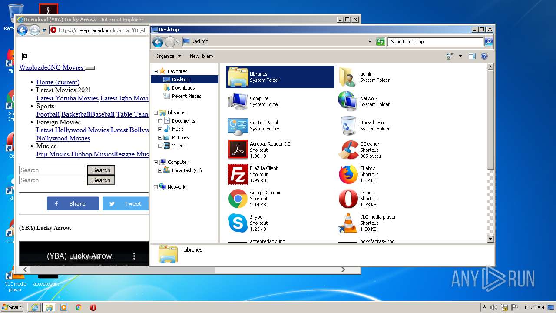The height and width of the screenshot is (313, 556).
Task: Open the video options three-dot menu
Action: (x=134, y=256)
